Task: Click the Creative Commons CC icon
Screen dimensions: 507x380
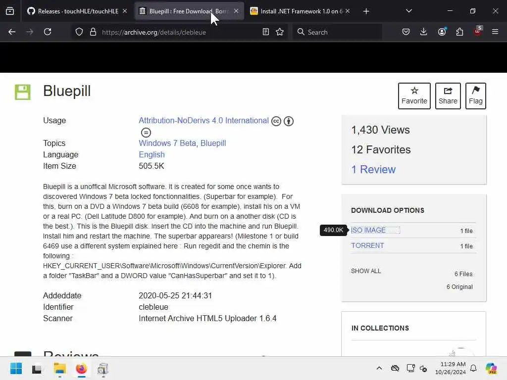Action: [276, 121]
